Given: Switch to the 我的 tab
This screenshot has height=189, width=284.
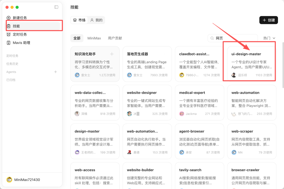Looking at the screenshot, I should pos(96,20).
